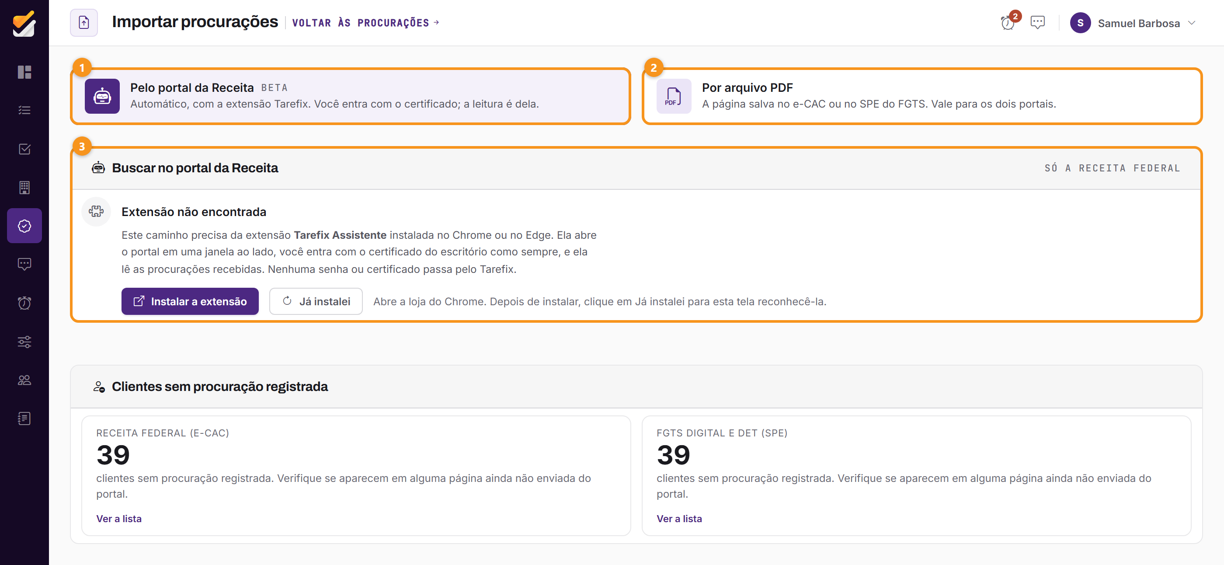Open the alarm clock icon in sidebar
Image resolution: width=1224 pixels, height=565 pixels.
[24, 303]
